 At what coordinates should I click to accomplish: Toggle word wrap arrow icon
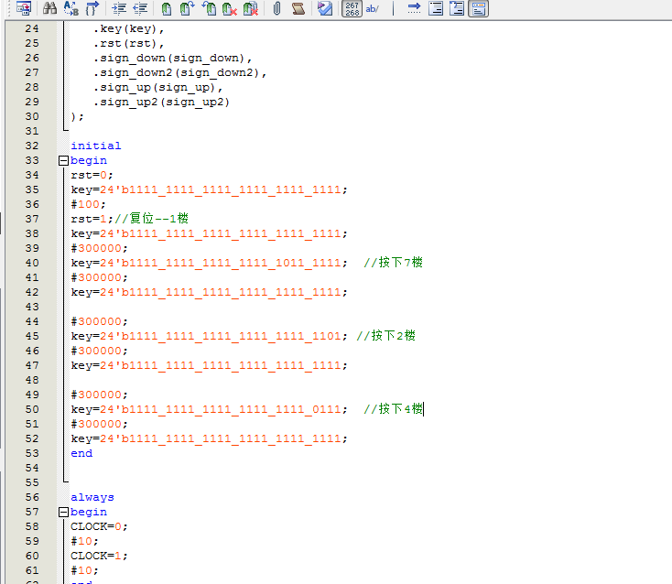[414, 9]
